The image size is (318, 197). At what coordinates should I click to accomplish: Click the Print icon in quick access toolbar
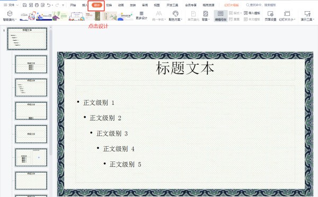click(37, 5)
